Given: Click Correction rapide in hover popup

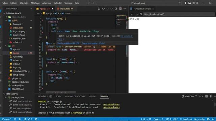Looking at the screenshot, I should [x=93, y=43].
